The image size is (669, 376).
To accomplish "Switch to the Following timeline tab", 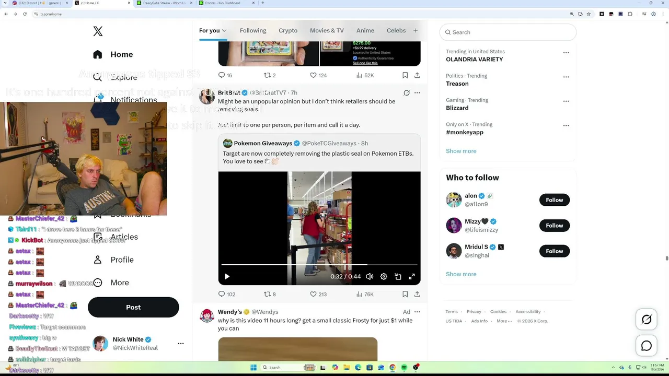I will pyautogui.click(x=253, y=31).
